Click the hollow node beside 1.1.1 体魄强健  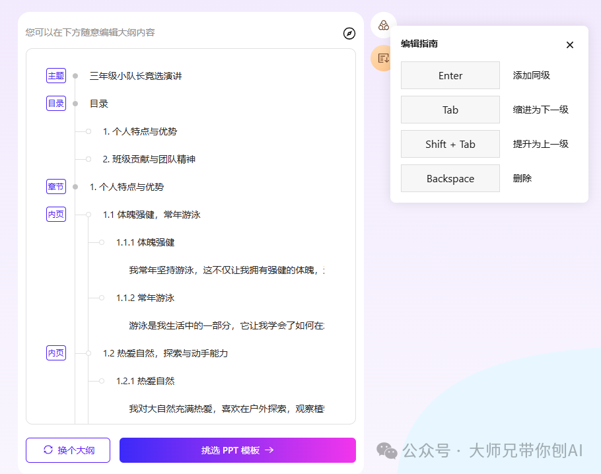(x=102, y=242)
